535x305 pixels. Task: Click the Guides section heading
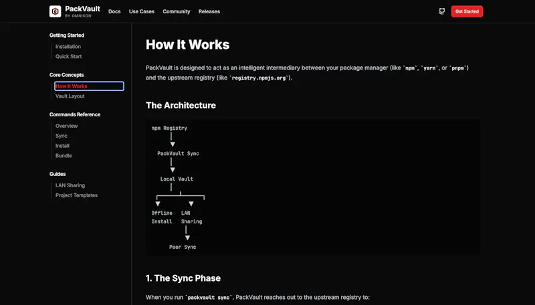point(58,174)
